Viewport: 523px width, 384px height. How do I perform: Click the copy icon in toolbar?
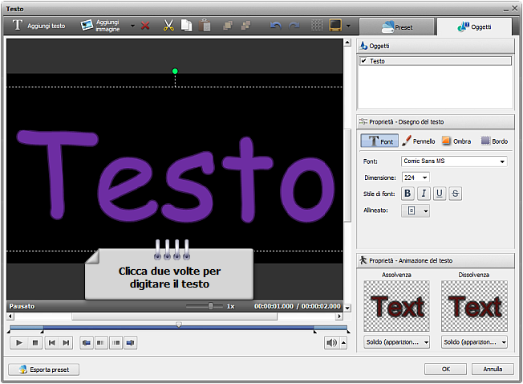click(x=186, y=26)
